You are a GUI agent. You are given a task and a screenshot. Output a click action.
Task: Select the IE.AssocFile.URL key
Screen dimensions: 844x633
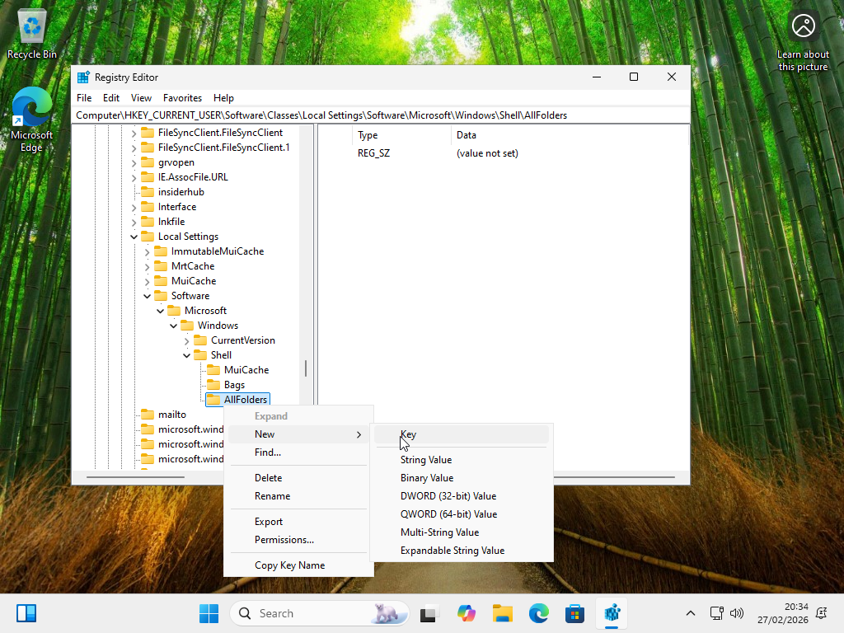click(193, 177)
